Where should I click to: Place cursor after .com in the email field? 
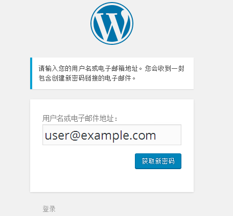click(157, 135)
